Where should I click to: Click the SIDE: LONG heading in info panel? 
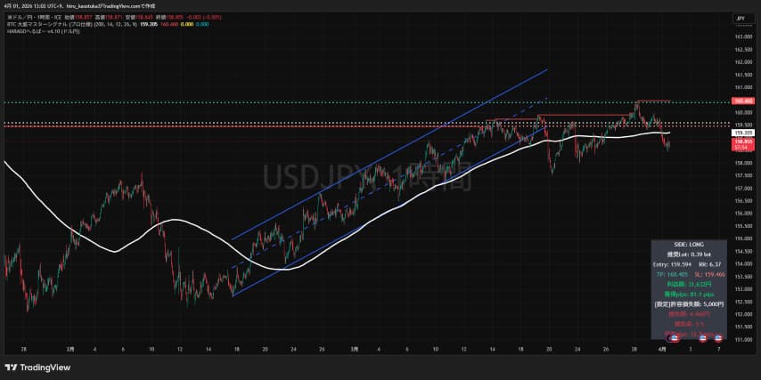(x=690, y=244)
